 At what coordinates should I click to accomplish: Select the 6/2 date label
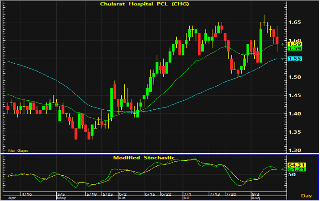(123, 194)
